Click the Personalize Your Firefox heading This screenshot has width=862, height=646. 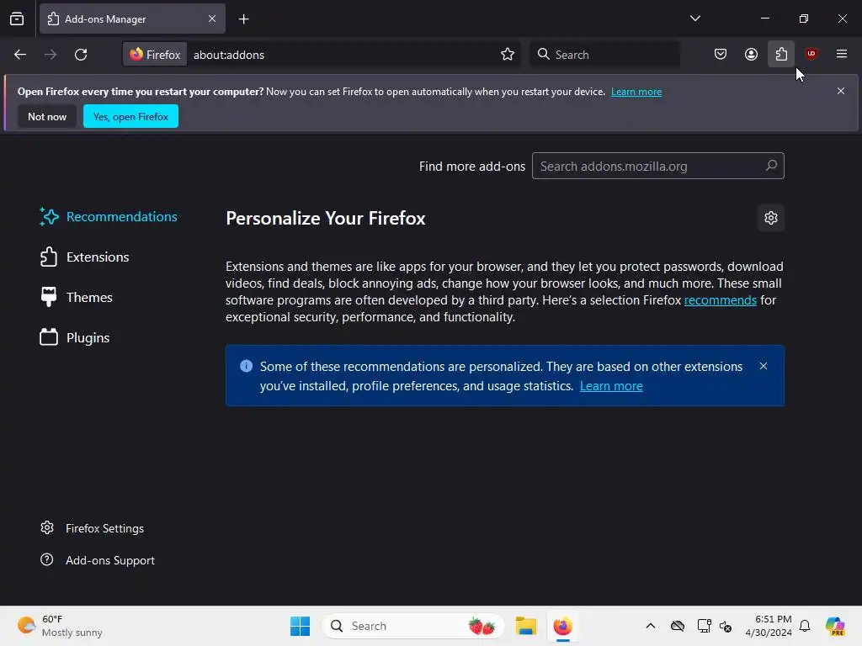(x=326, y=219)
